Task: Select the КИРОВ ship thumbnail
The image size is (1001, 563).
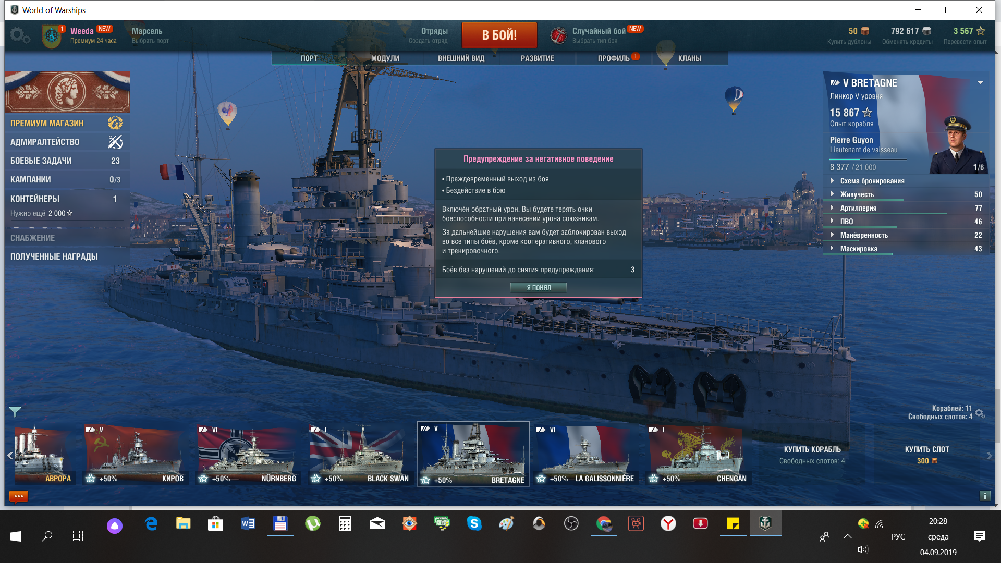Action: 136,455
